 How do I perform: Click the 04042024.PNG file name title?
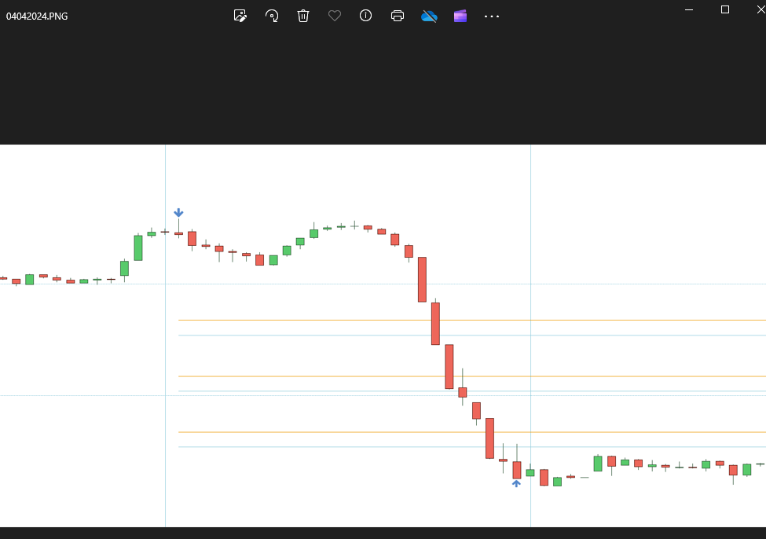[x=37, y=16]
